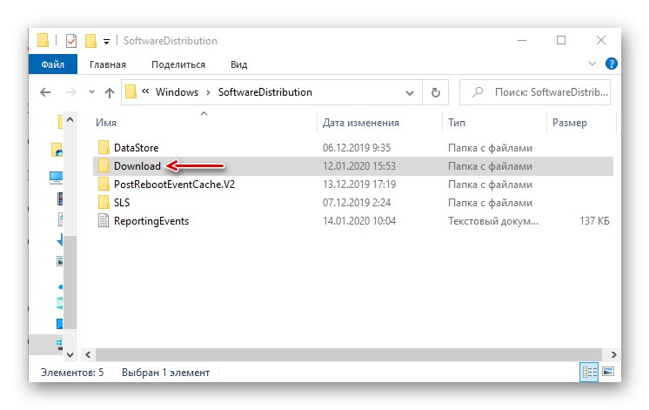Click the horizontal scrollbar track
This screenshot has height=410, width=649.
(348, 354)
